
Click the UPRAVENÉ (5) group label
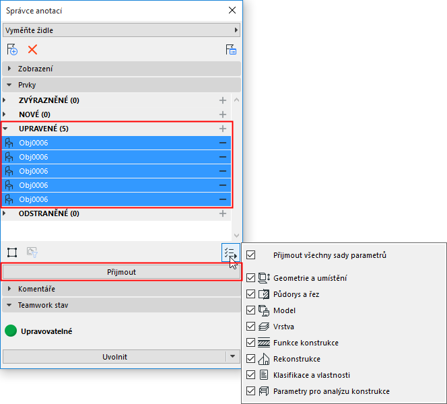click(x=44, y=129)
